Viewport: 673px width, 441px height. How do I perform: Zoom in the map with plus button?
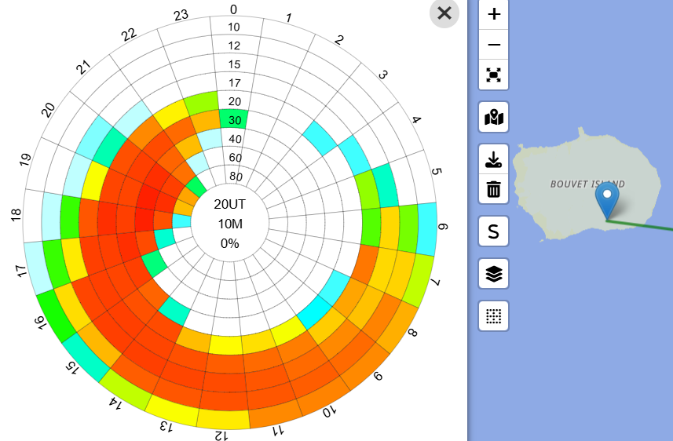click(494, 14)
